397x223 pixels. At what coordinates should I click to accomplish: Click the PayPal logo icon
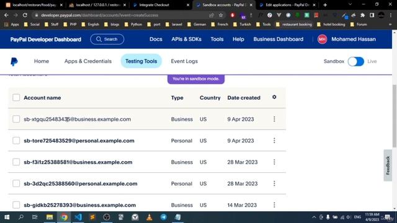pyautogui.click(x=14, y=61)
